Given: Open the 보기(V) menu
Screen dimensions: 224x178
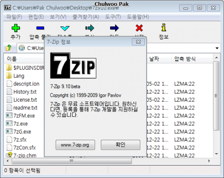Looking at the screenshot, I should (x=58, y=17).
